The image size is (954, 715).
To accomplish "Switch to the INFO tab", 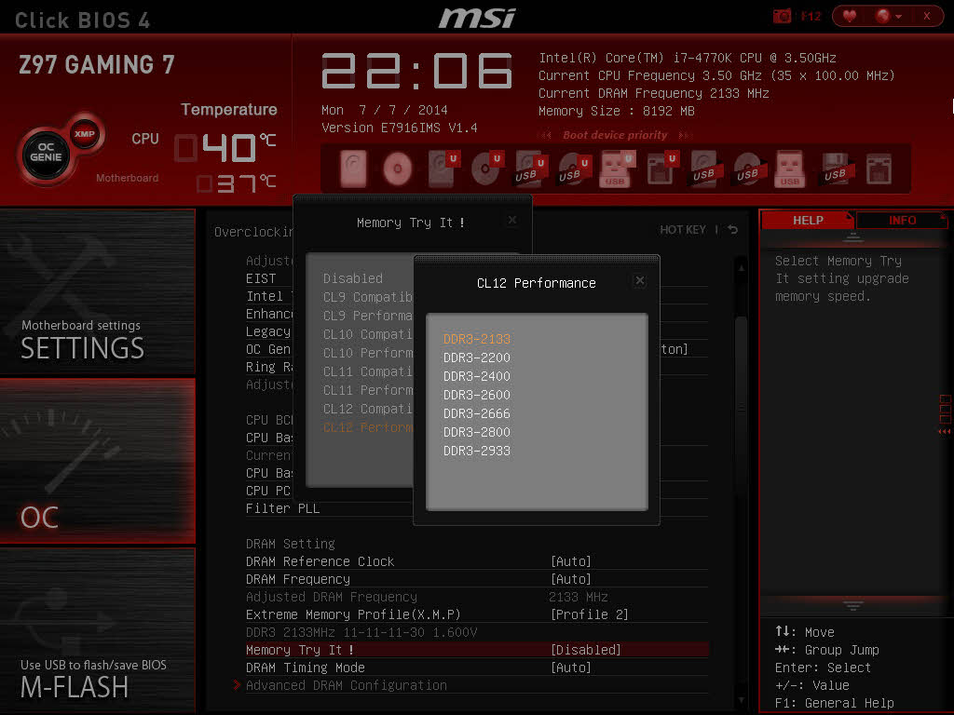I will point(902,220).
